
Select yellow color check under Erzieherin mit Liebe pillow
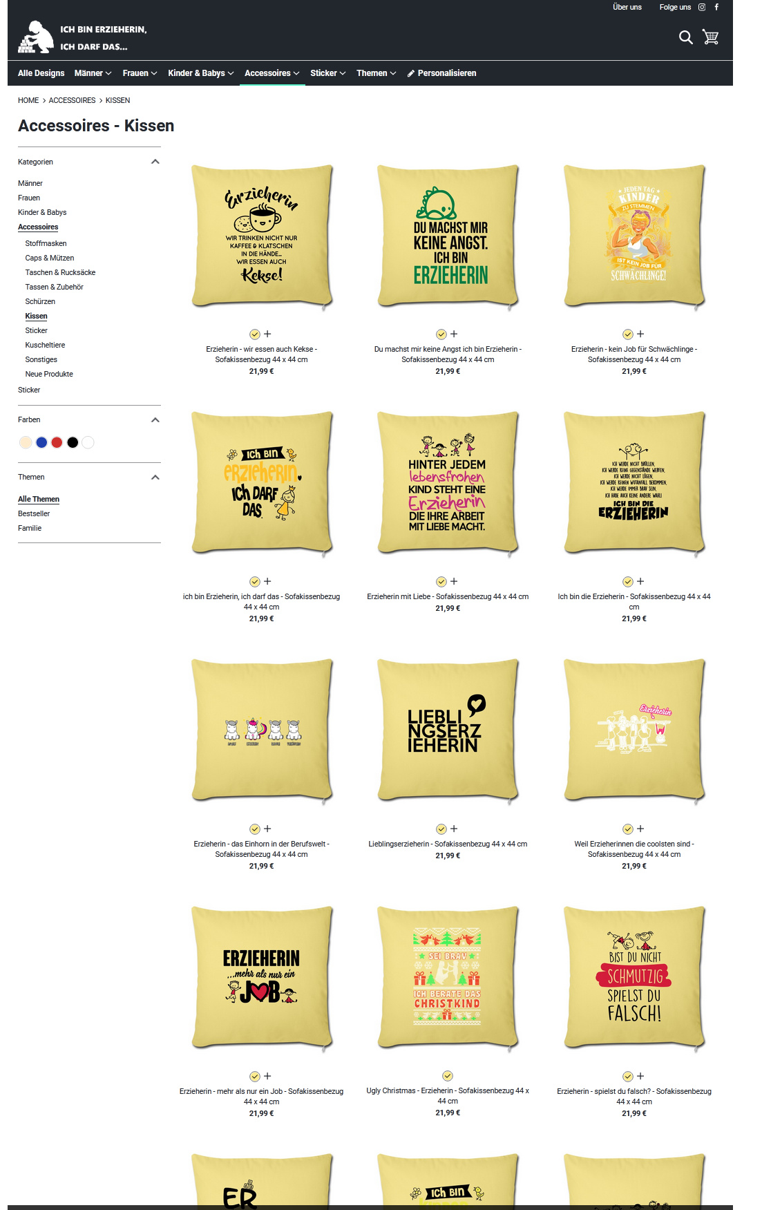click(x=441, y=582)
